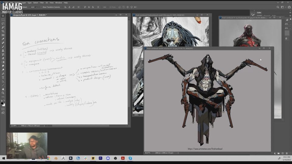
Task: Change screen mode button
Action: (x=3, y=113)
